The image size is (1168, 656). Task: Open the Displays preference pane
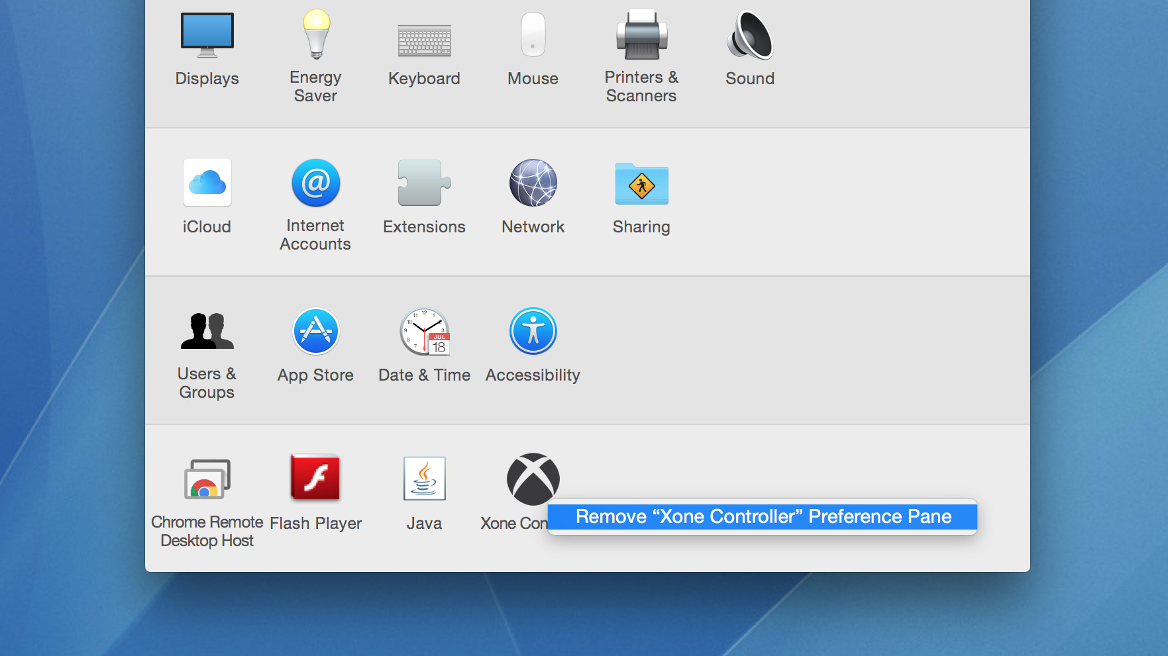point(207,34)
